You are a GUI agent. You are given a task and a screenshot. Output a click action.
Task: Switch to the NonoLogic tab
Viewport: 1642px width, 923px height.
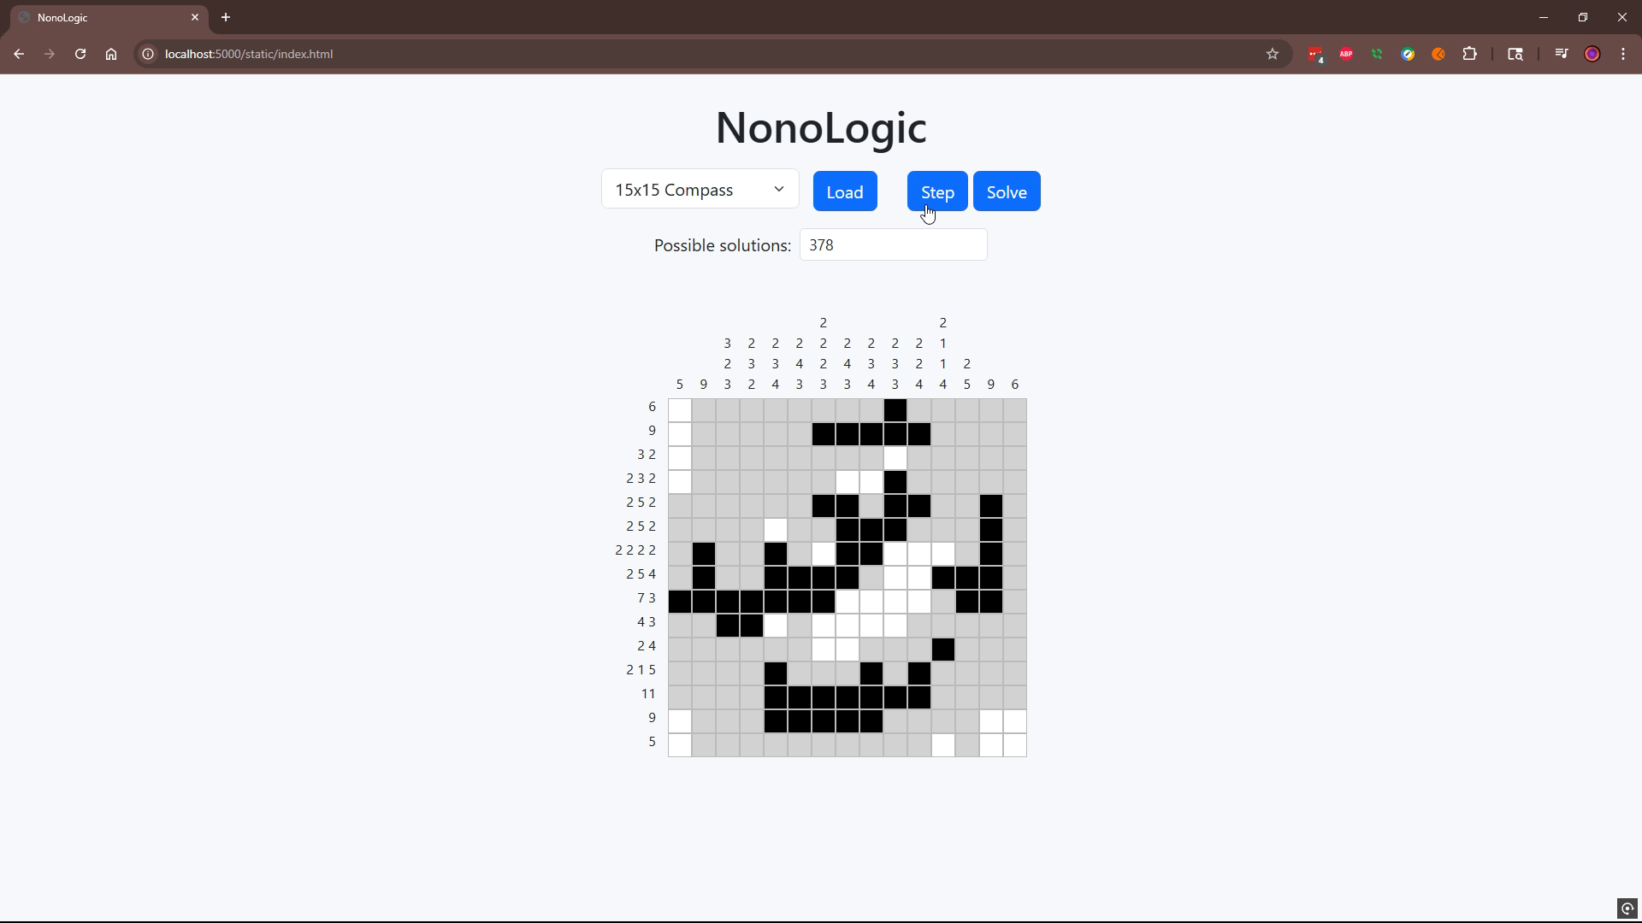[103, 17]
